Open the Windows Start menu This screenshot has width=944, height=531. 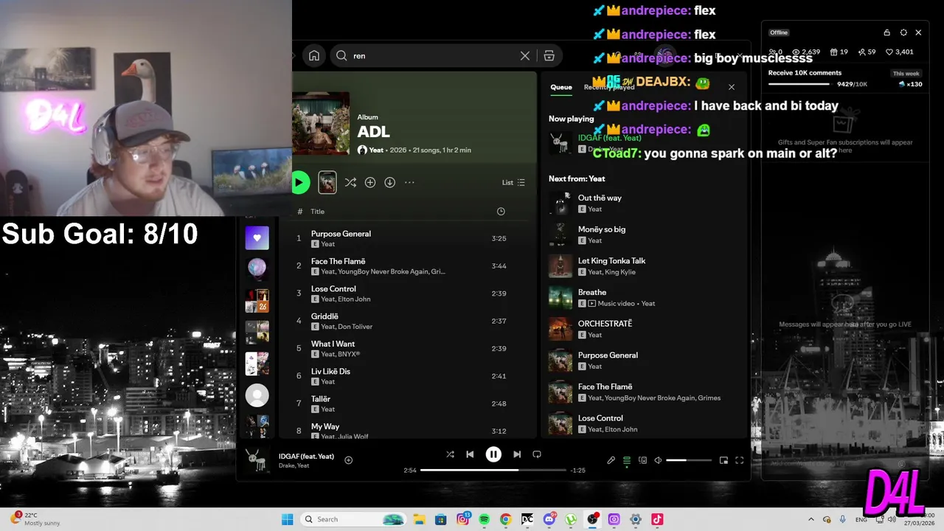288,519
